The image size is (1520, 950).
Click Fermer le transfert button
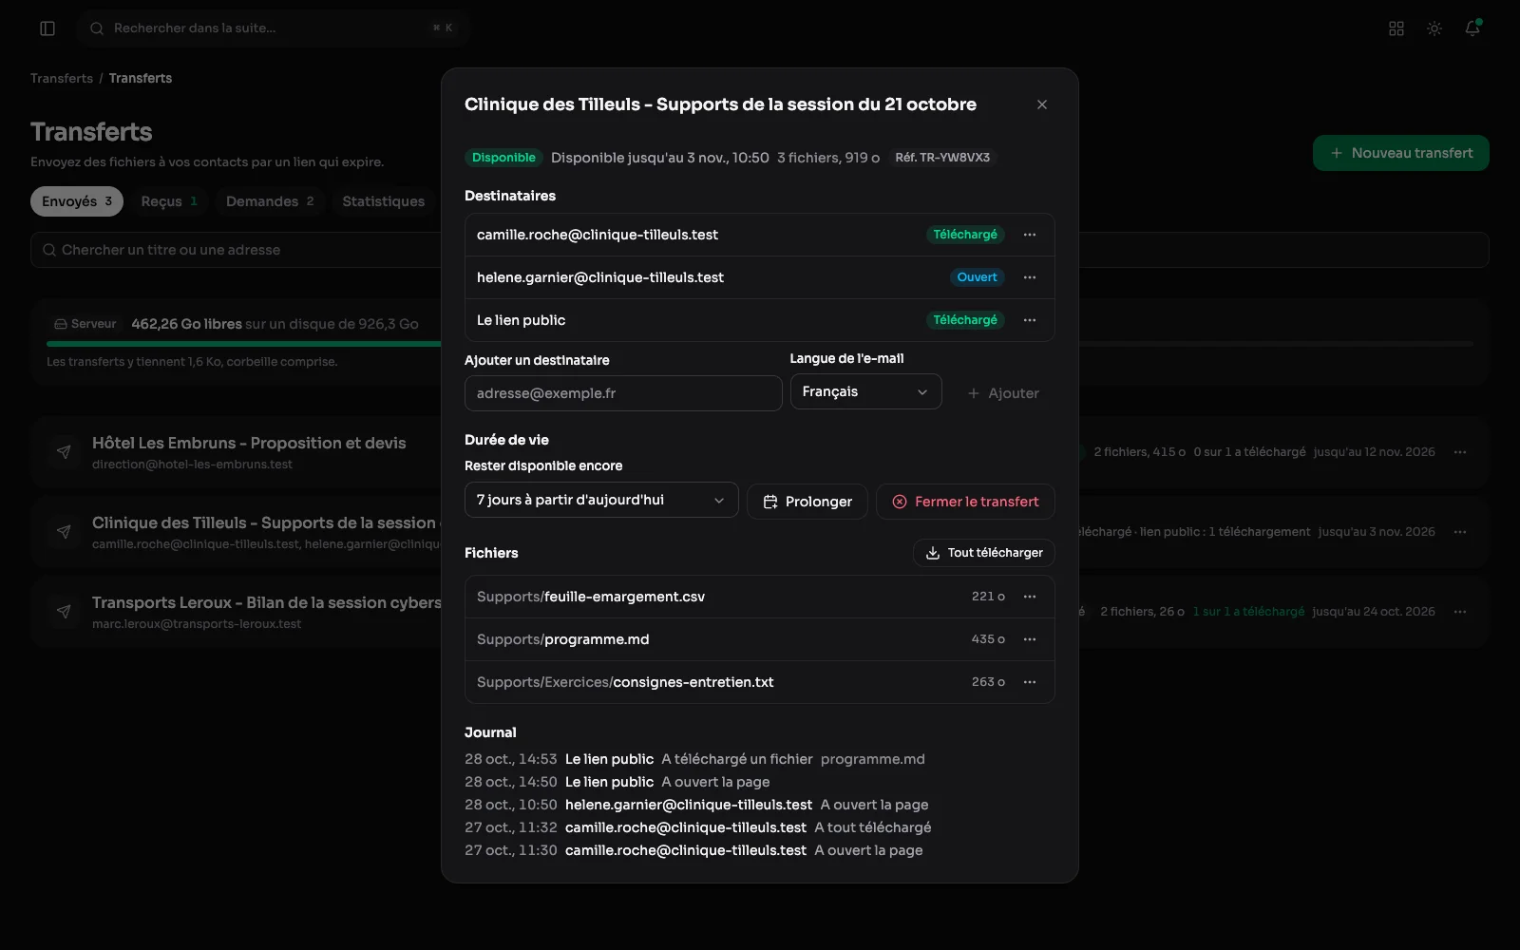click(965, 502)
